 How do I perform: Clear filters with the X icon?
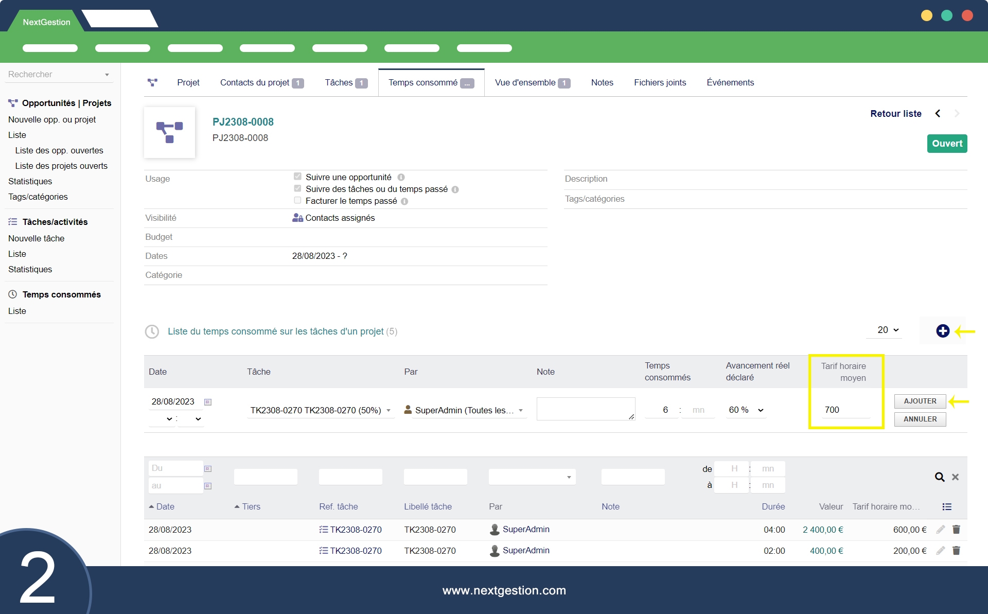pos(955,477)
